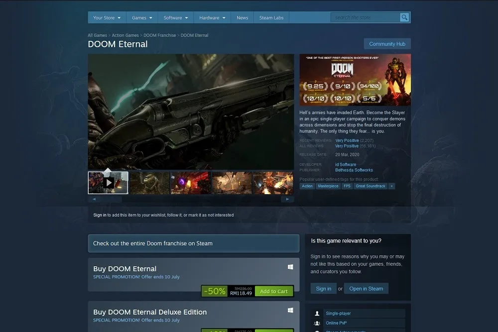This screenshot has width=498, height=332.
Task: Click the DOOM Eternal breadcrumb
Action: pyautogui.click(x=194, y=35)
